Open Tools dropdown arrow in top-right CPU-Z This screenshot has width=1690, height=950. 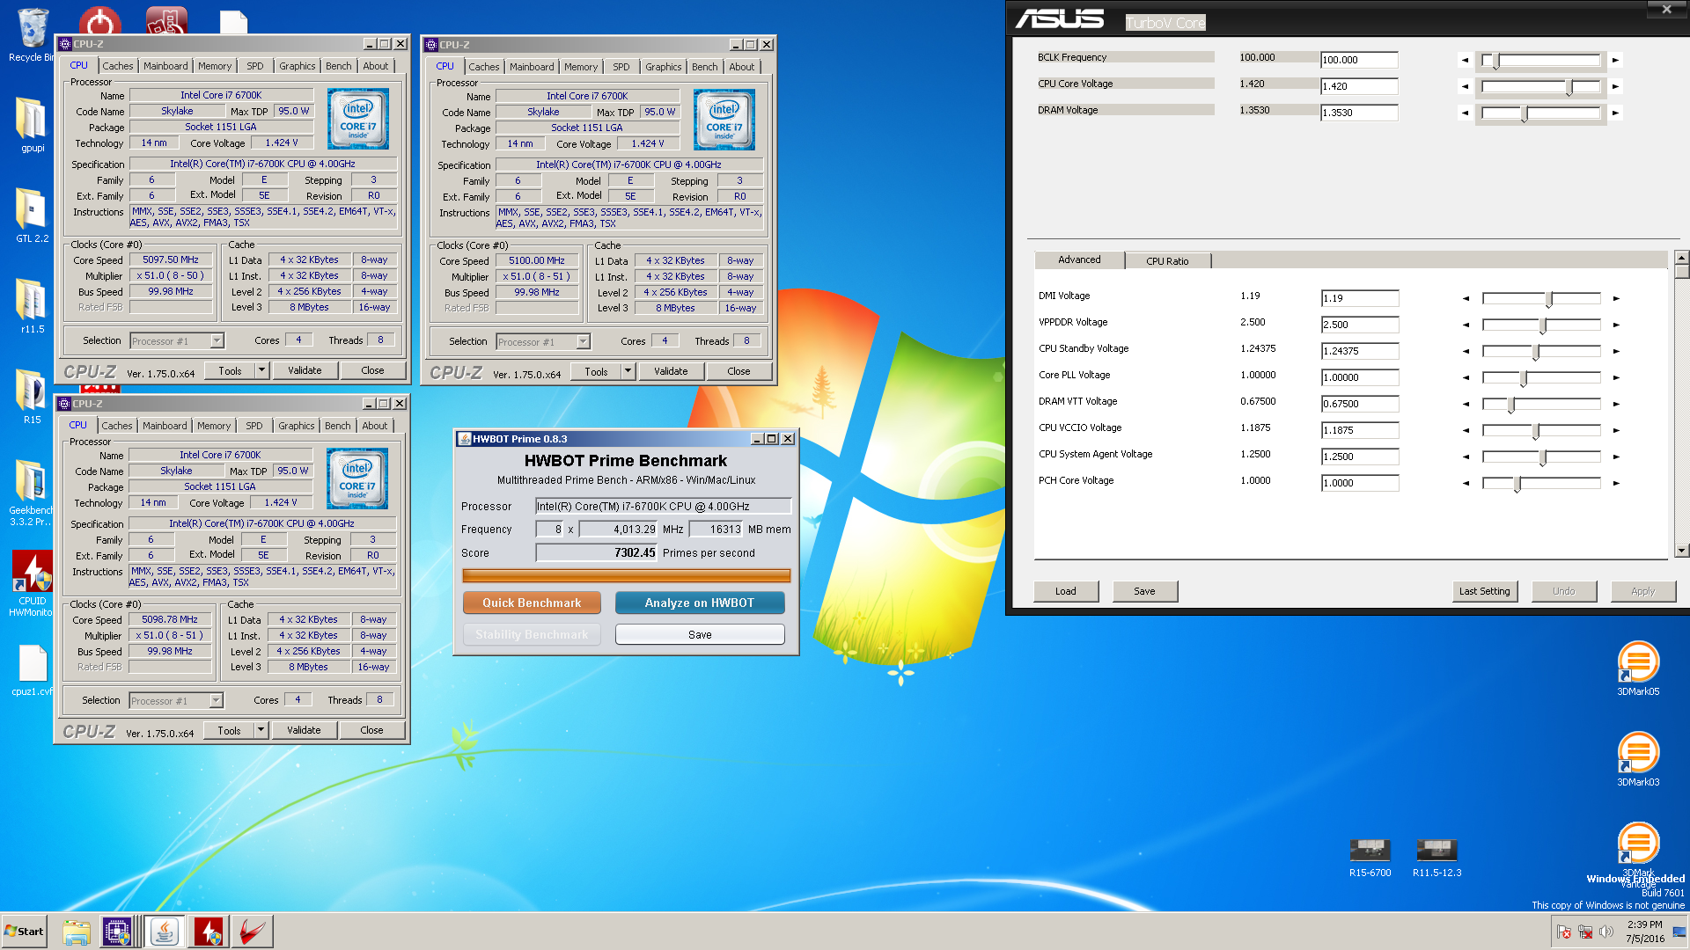[x=628, y=371]
